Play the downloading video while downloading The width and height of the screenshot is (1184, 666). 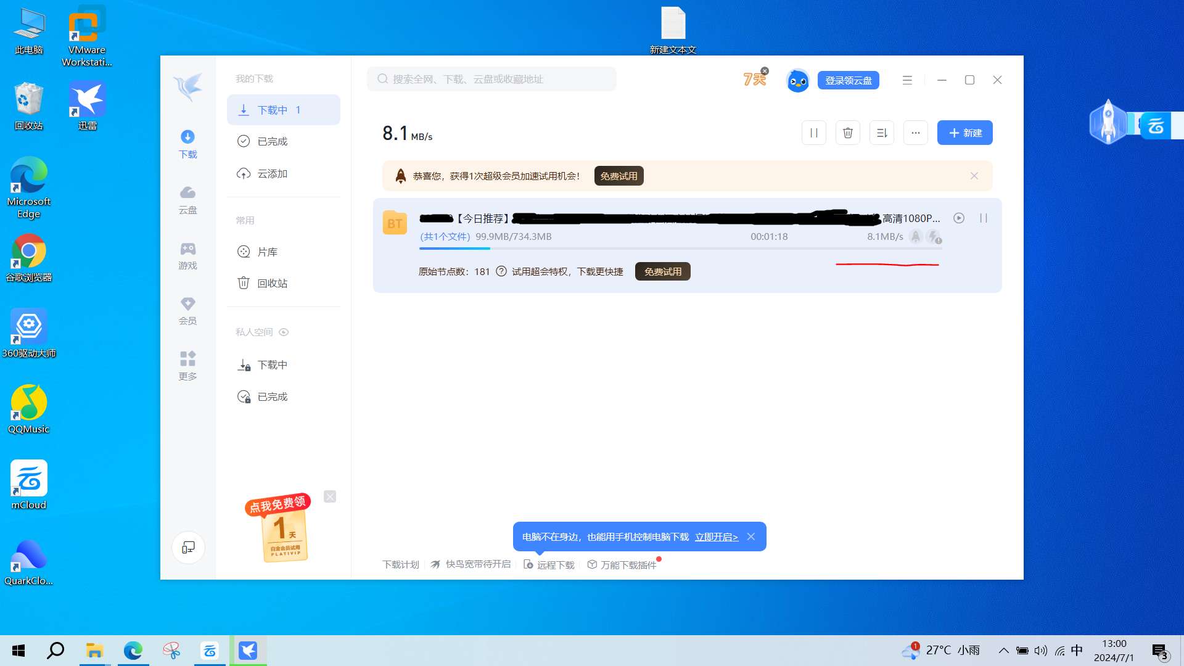959,218
